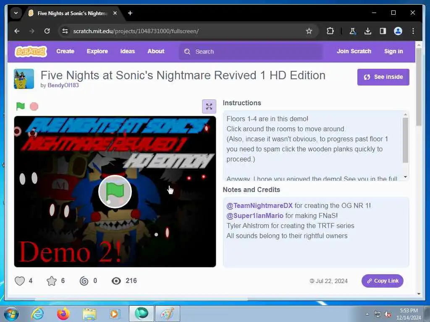The height and width of the screenshot is (322, 430).
Task: Click the Instructions box scrollbar thumb
Action: 405,140
